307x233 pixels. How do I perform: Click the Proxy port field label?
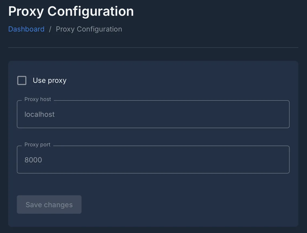pos(37,144)
